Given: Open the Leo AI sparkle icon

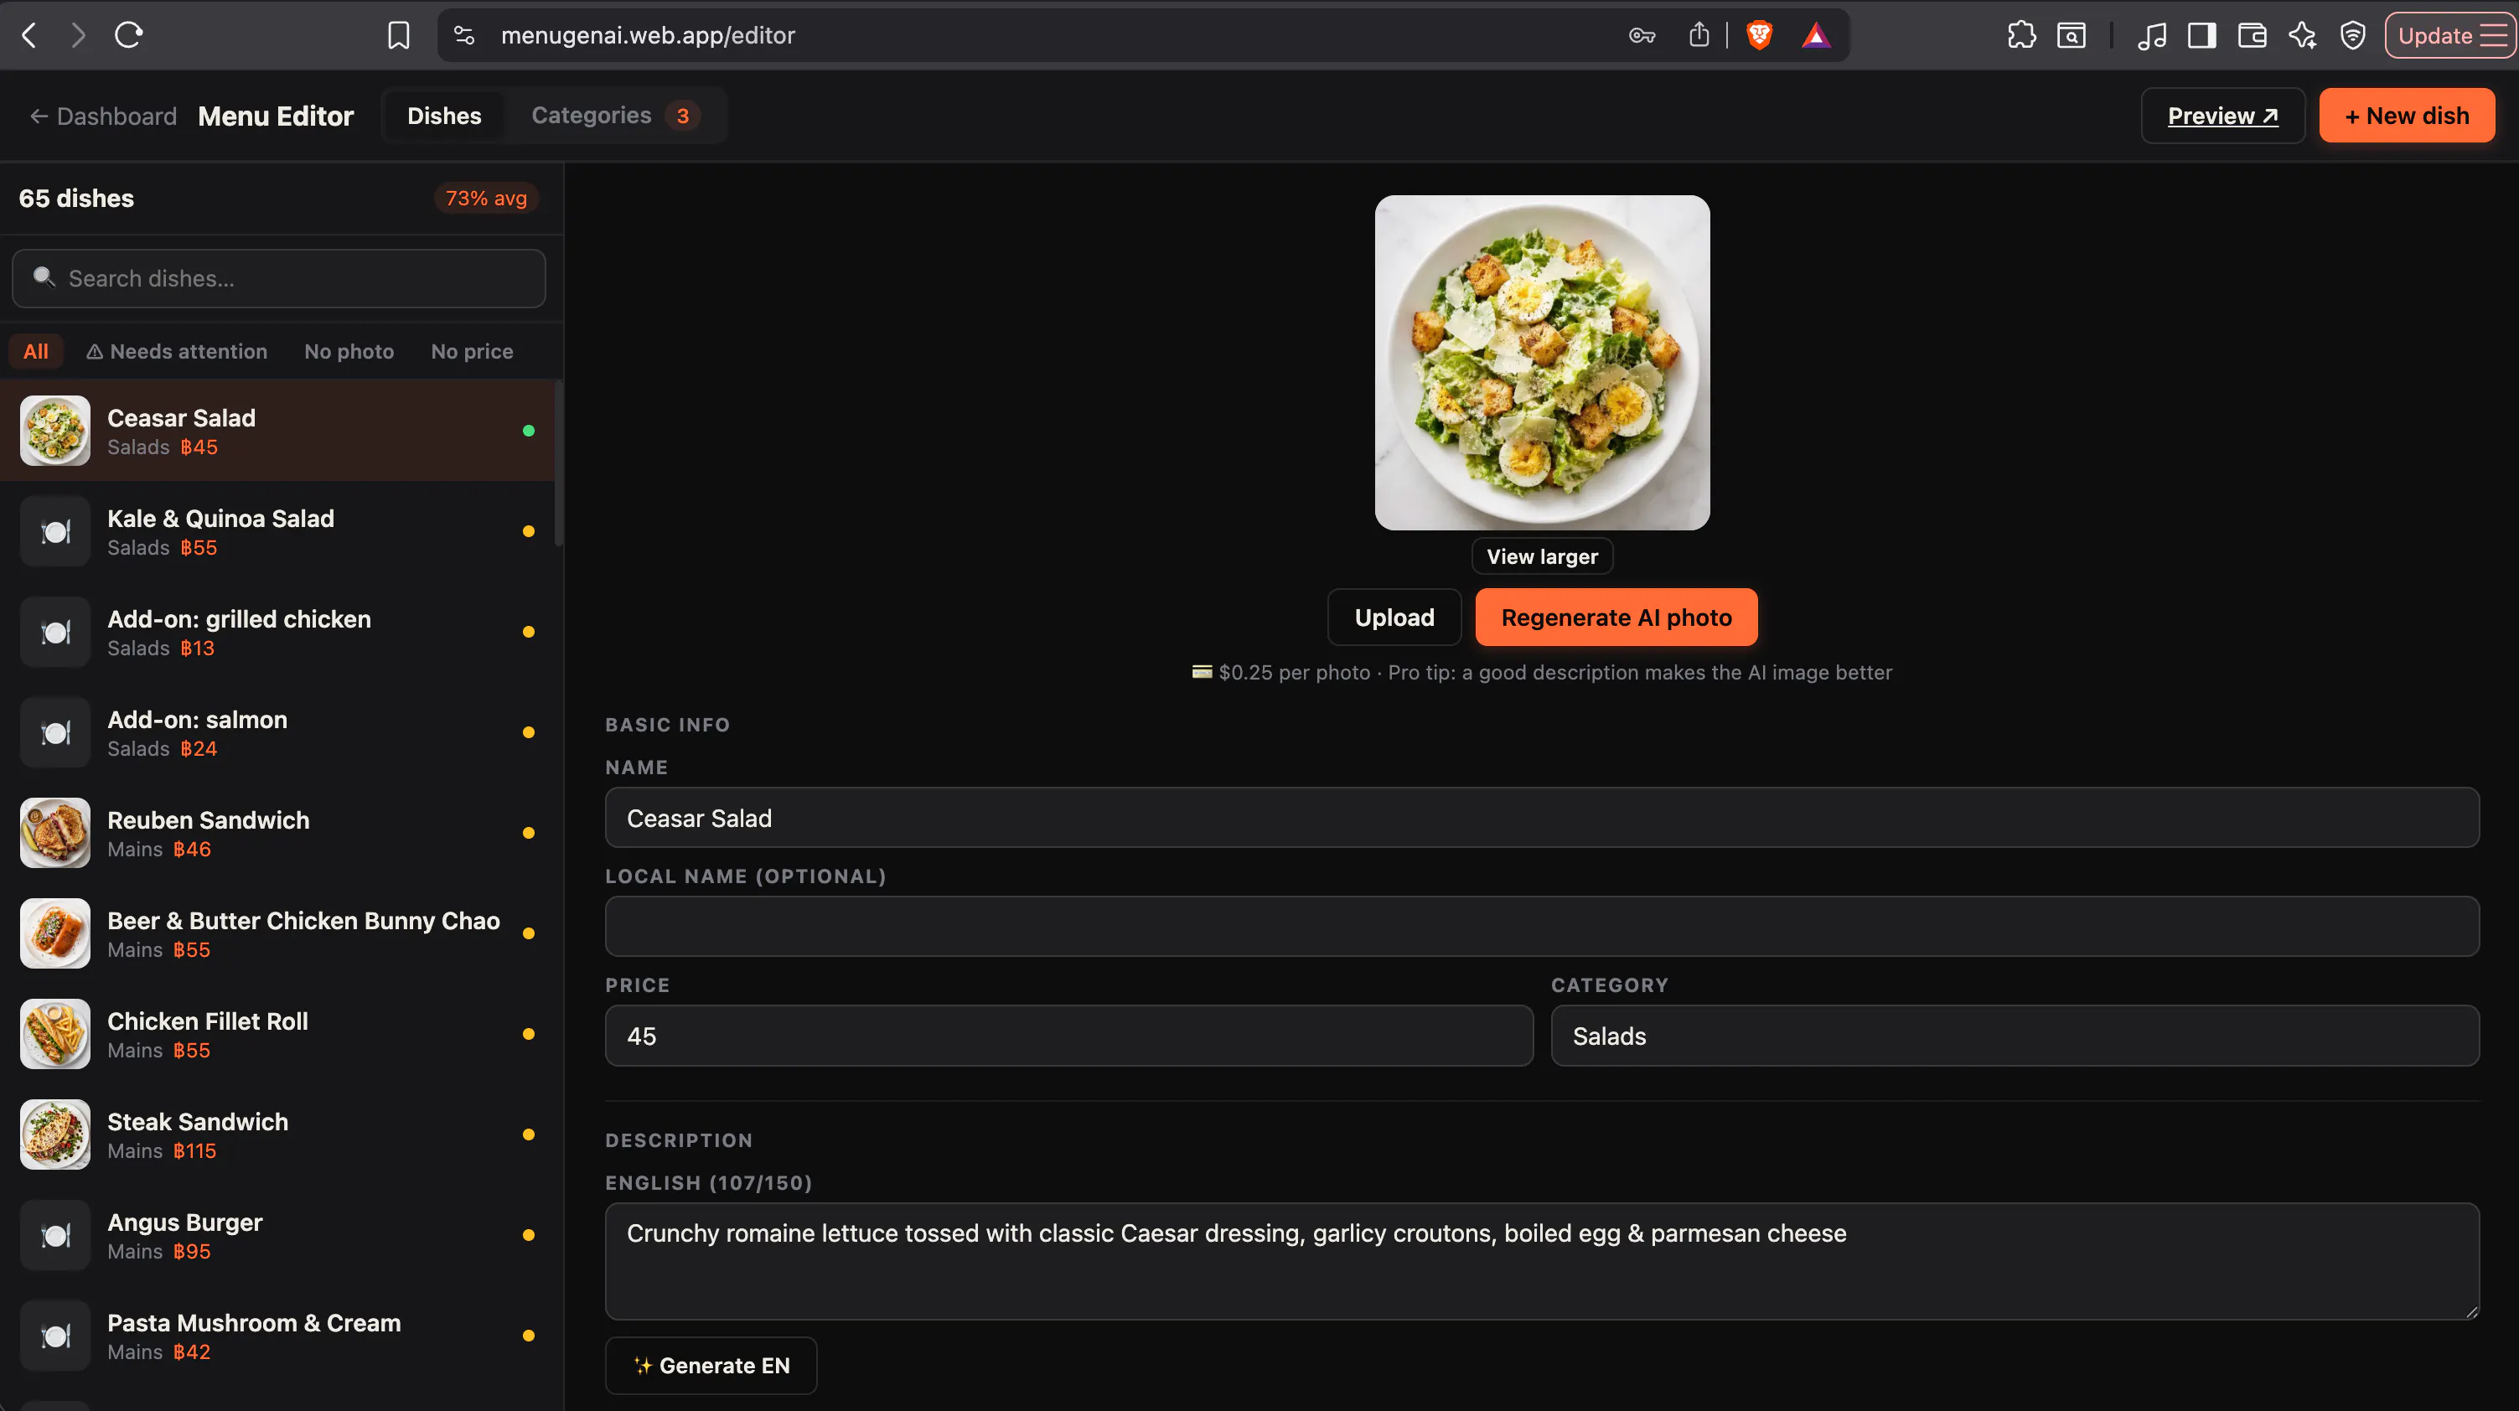Looking at the screenshot, I should click(x=2302, y=35).
